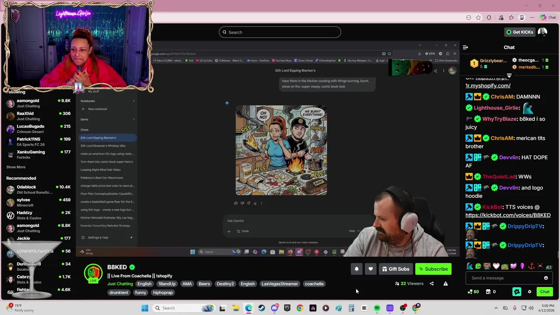
Task: Select the coachella tag
Action: [x=314, y=284]
